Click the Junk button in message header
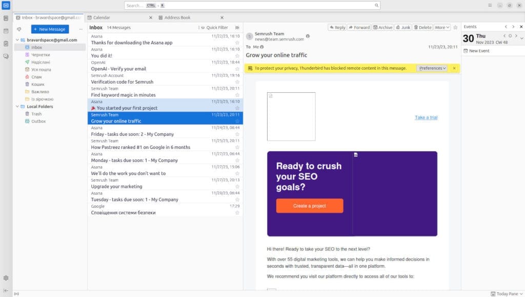 point(402,27)
